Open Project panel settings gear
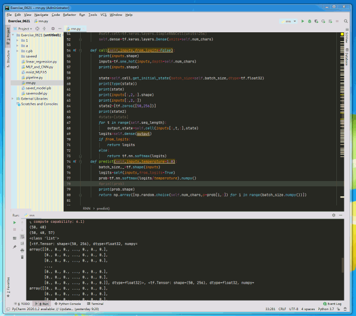 click(x=53, y=29)
